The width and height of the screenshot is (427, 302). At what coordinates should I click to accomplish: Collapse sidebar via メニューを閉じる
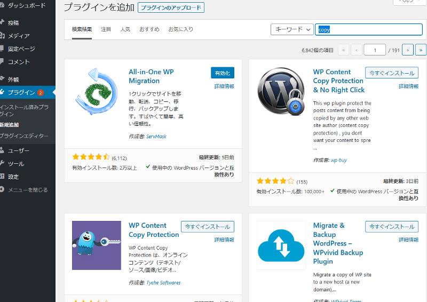coord(28,189)
